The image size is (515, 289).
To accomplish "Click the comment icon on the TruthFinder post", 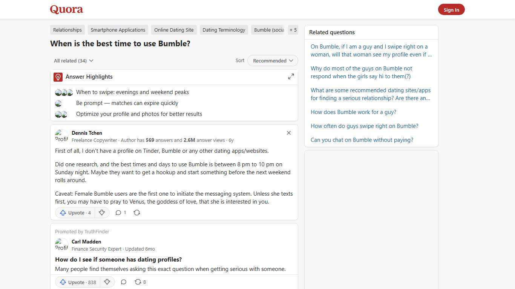I will pyautogui.click(x=124, y=282).
